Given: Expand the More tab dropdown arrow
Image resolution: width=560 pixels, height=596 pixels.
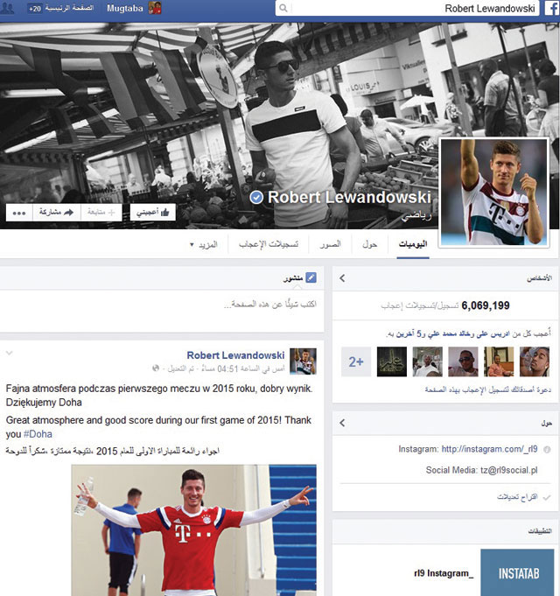Looking at the screenshot, I should 192,244.
